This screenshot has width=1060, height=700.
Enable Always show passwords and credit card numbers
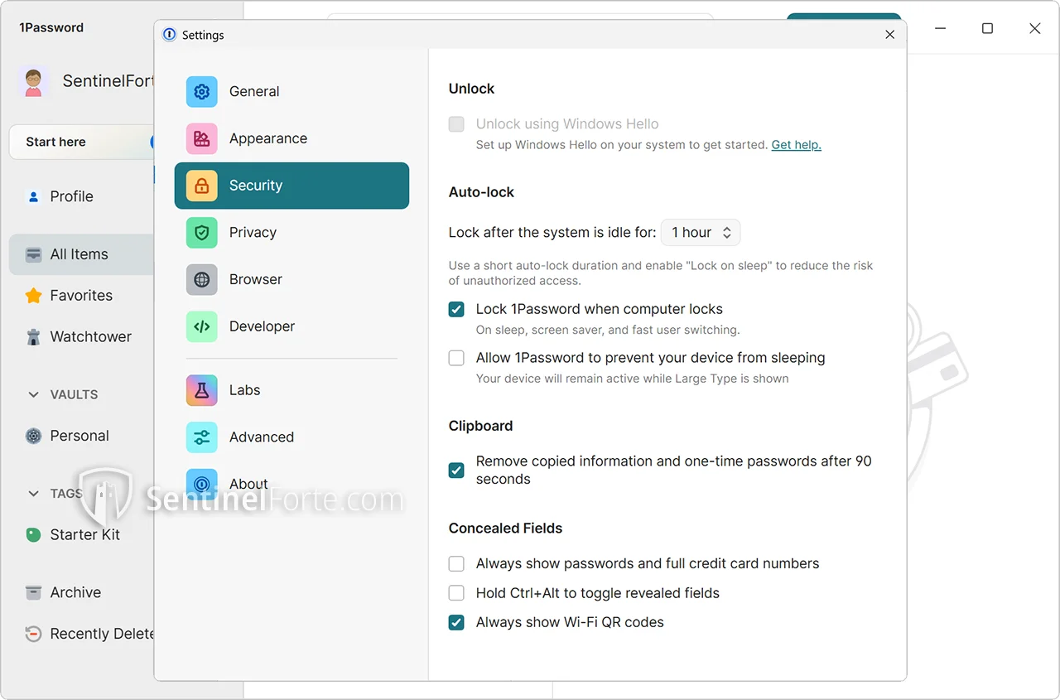point(456,564)
